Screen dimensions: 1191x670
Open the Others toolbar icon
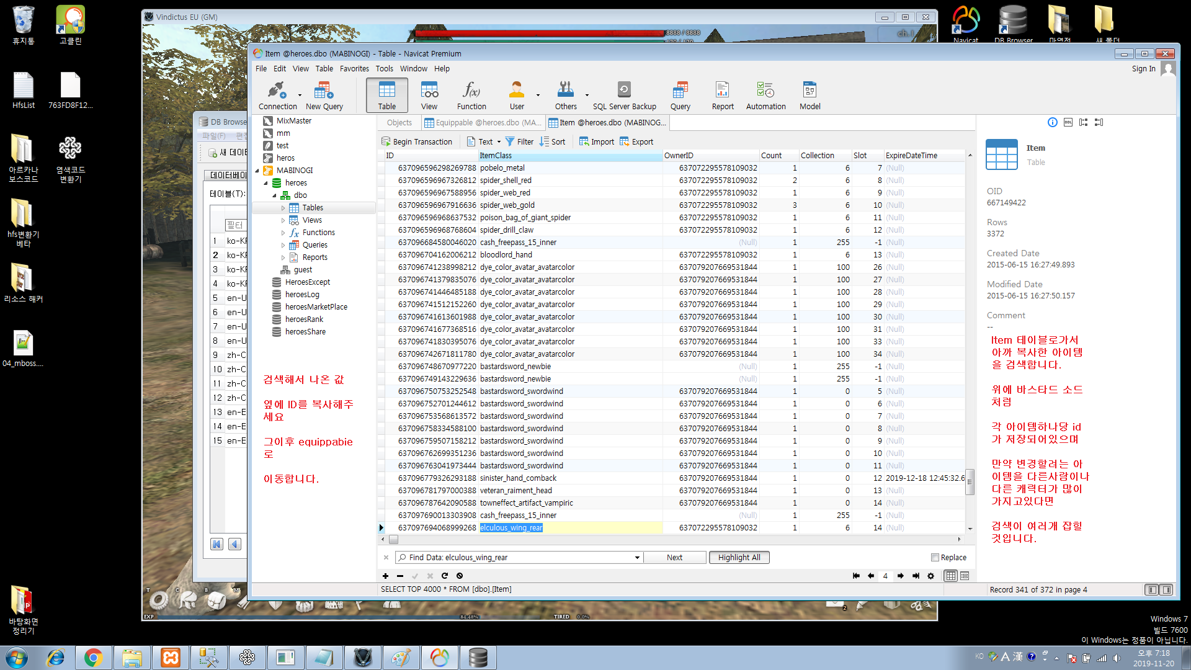[565, 95]
